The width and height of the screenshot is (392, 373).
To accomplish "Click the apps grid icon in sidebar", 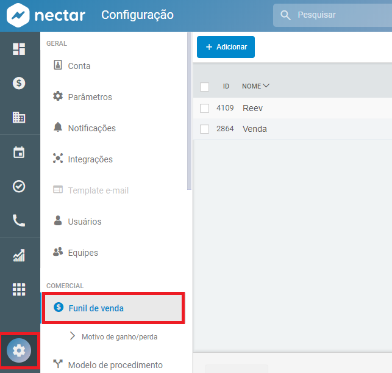I will (x=19, y=289).
